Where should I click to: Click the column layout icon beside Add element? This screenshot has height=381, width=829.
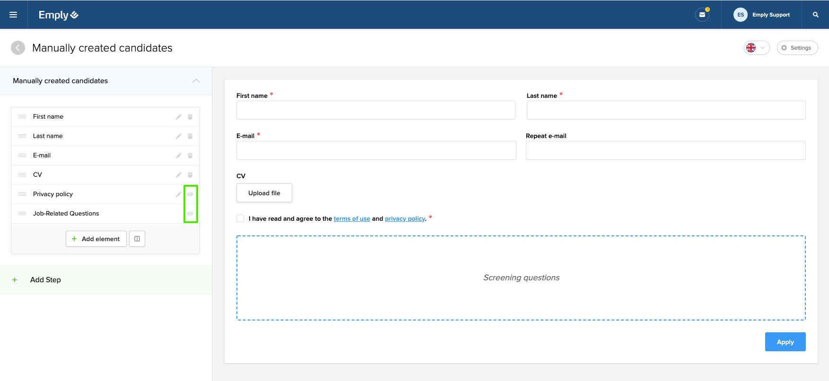137,239
